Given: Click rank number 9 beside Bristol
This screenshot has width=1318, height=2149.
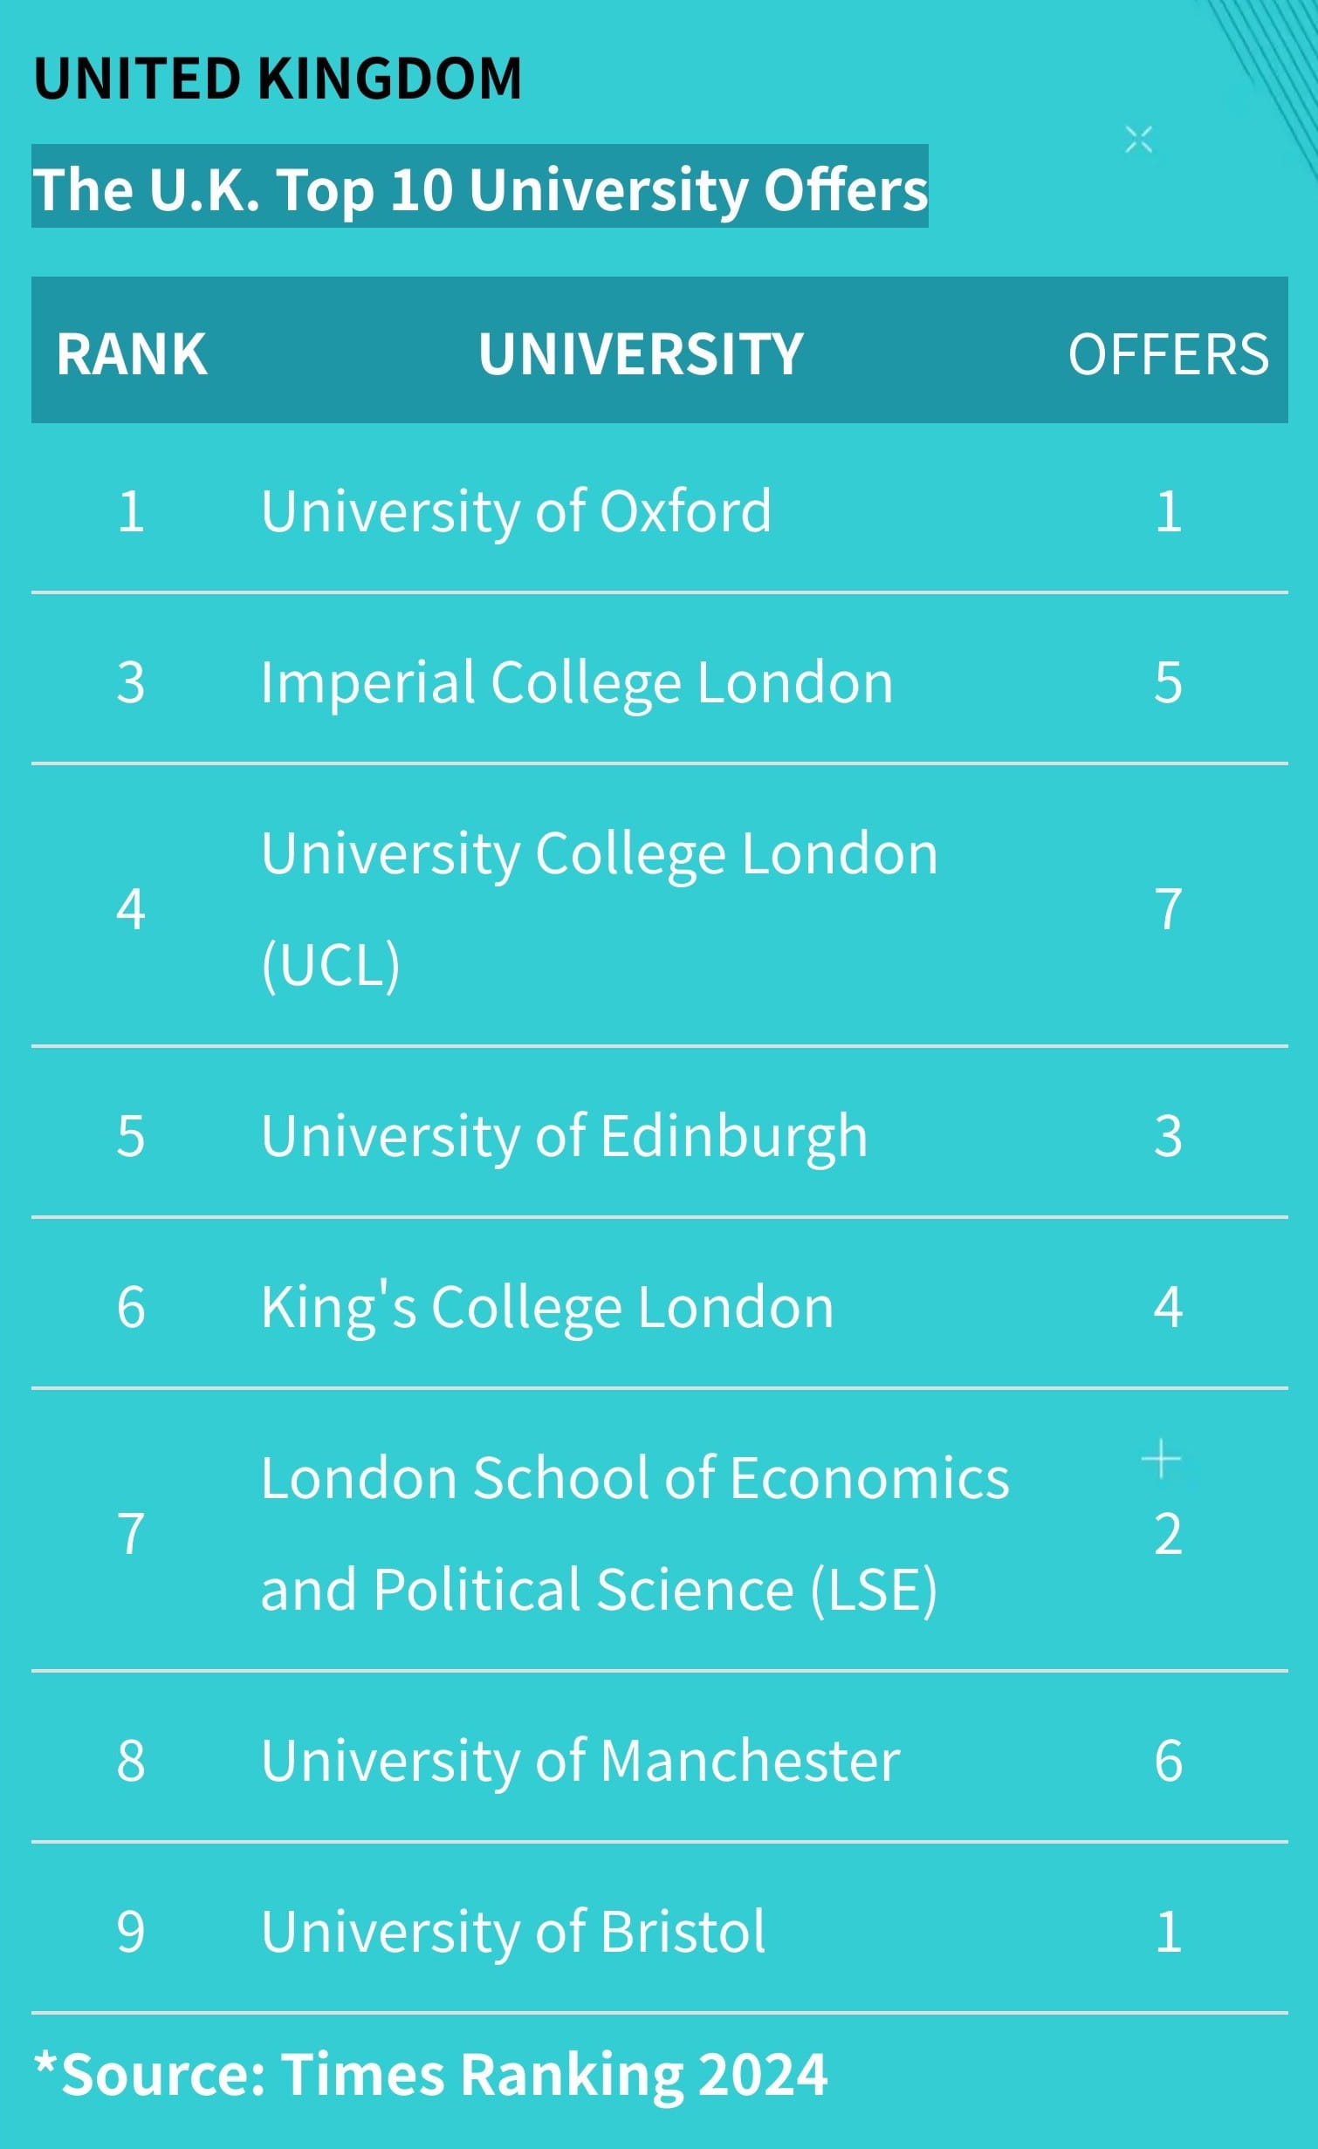Looking at the screenshot, I should point(131,1932).
